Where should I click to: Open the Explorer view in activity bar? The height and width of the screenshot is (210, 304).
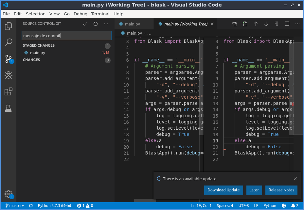8,26
